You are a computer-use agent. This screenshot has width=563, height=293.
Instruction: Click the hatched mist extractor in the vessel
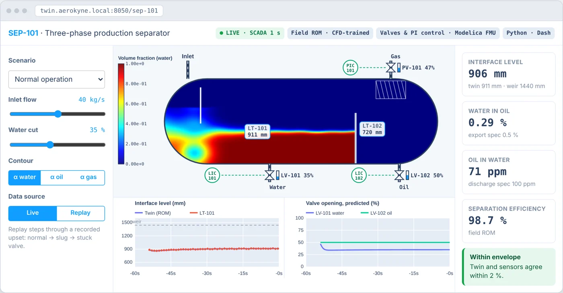tap(390, 90)
